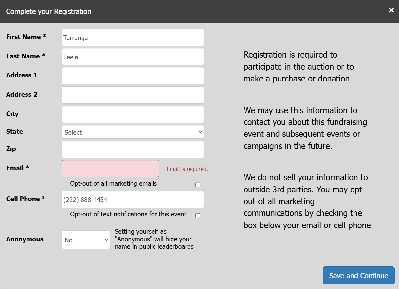Focus the Address 2 text field
The width and height of the screenshot is (399, 289).
[x=133, y=95]
